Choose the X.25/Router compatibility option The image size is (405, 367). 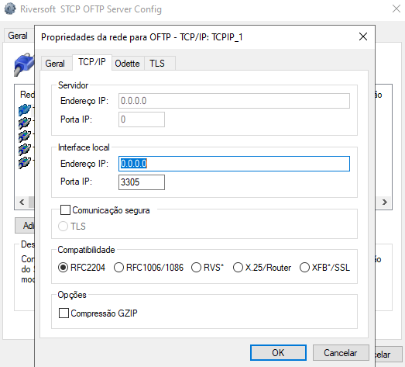(x=238, y=268)
